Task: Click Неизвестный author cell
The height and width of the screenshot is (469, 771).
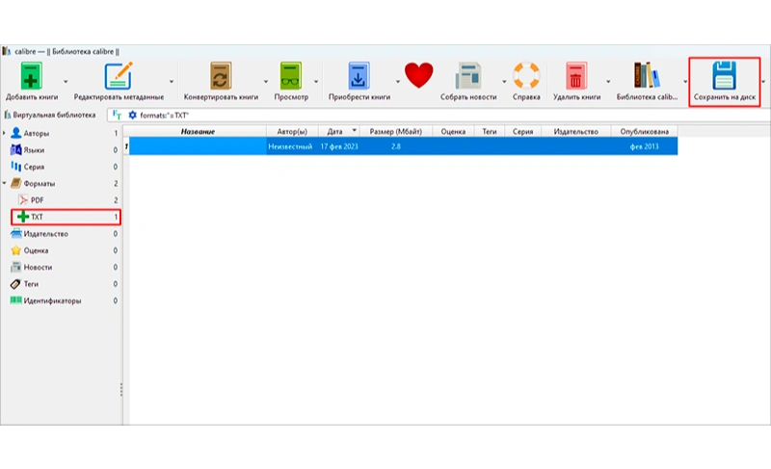Action: click(x=290, y=146)
